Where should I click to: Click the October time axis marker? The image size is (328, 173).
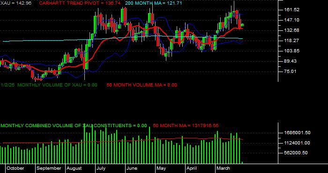tap(15, 168)
